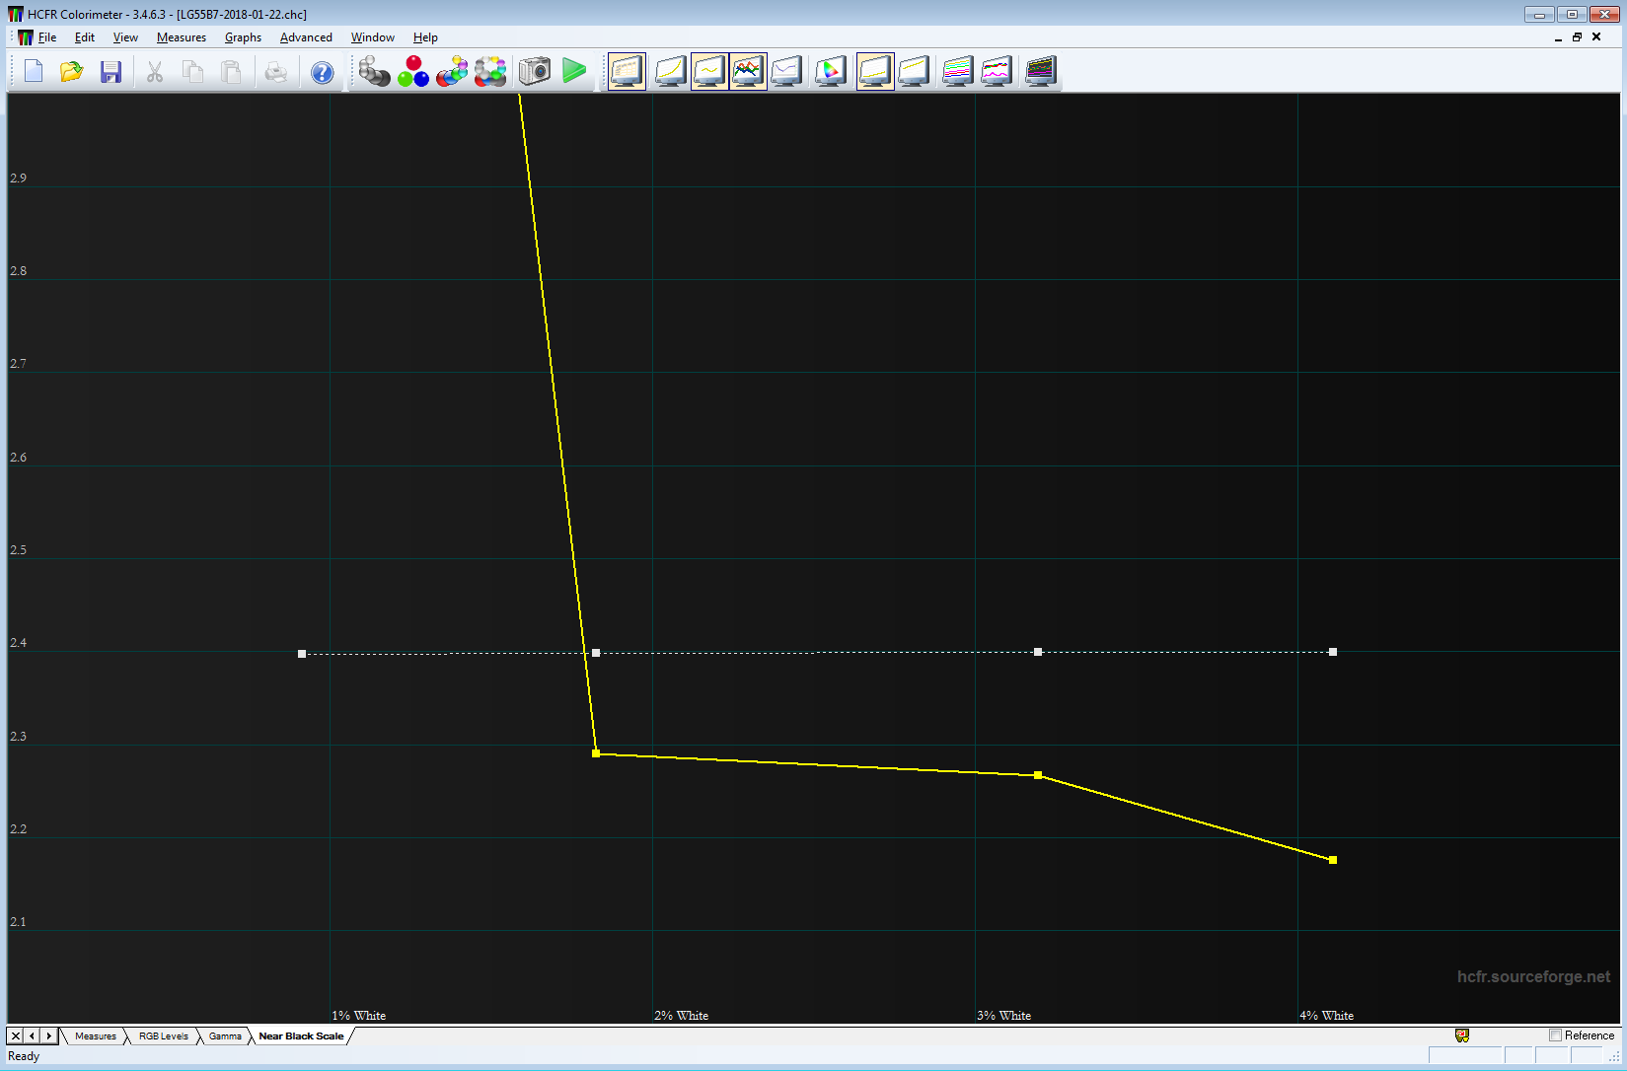Click the gray scale measurement icon
The image size is (1627, 1071).
click(373, 71)
